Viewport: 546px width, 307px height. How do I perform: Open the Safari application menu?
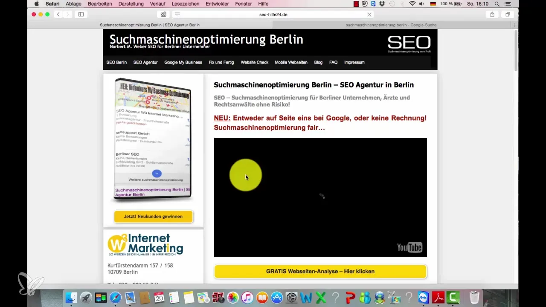pyautogui.click(x=53, y=4)
